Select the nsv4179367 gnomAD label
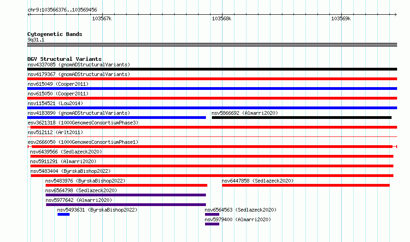The image size is (410, 242). [79, 74]
